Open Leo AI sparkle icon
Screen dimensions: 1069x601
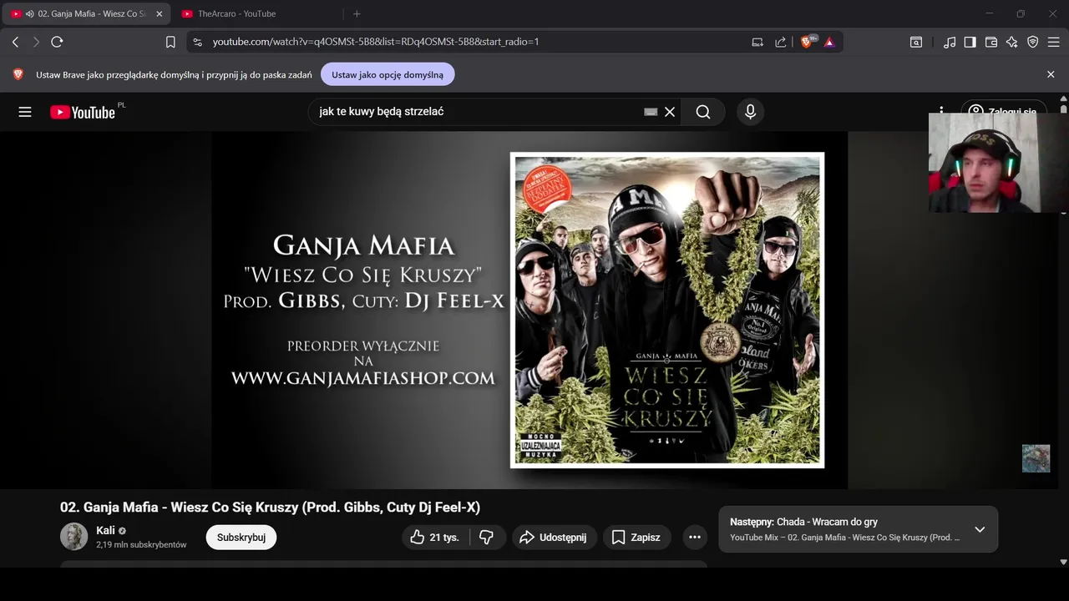pyautogui.click(x=1012, y=42)
